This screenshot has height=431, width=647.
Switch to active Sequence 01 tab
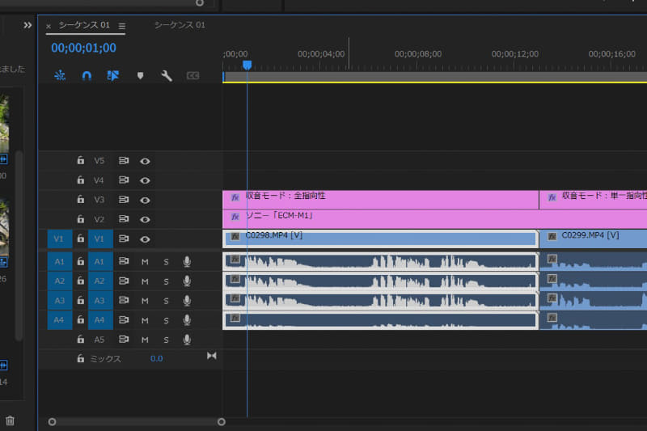84,25
